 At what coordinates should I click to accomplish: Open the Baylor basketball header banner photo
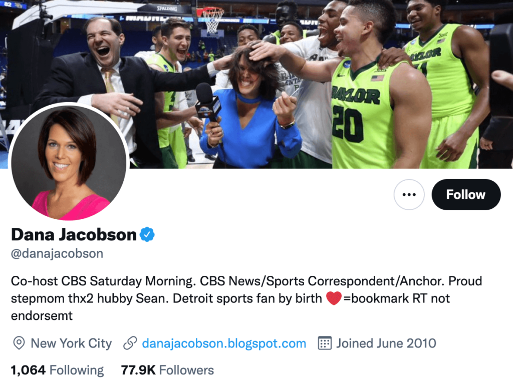(x=256, y=84)
